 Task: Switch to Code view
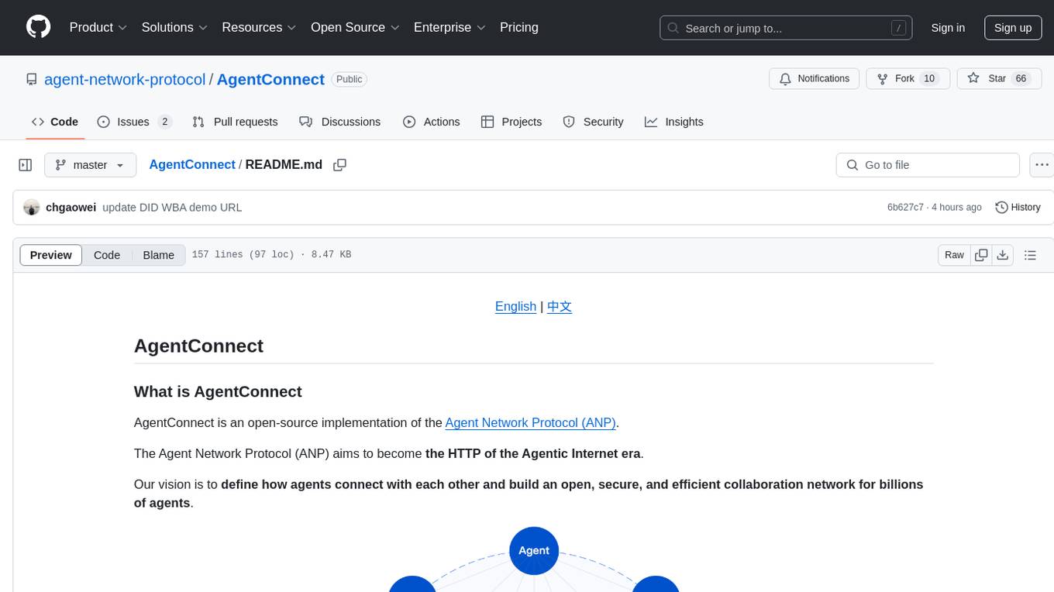click(107, 255)
